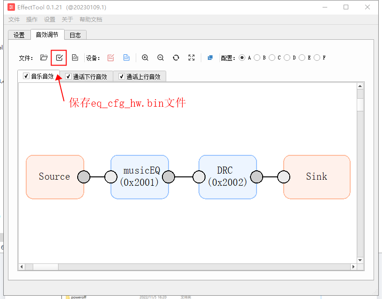Screen dimensions: 382x299
Task: Click the DRC (0x2002) node
Action: tap(228, 177)
